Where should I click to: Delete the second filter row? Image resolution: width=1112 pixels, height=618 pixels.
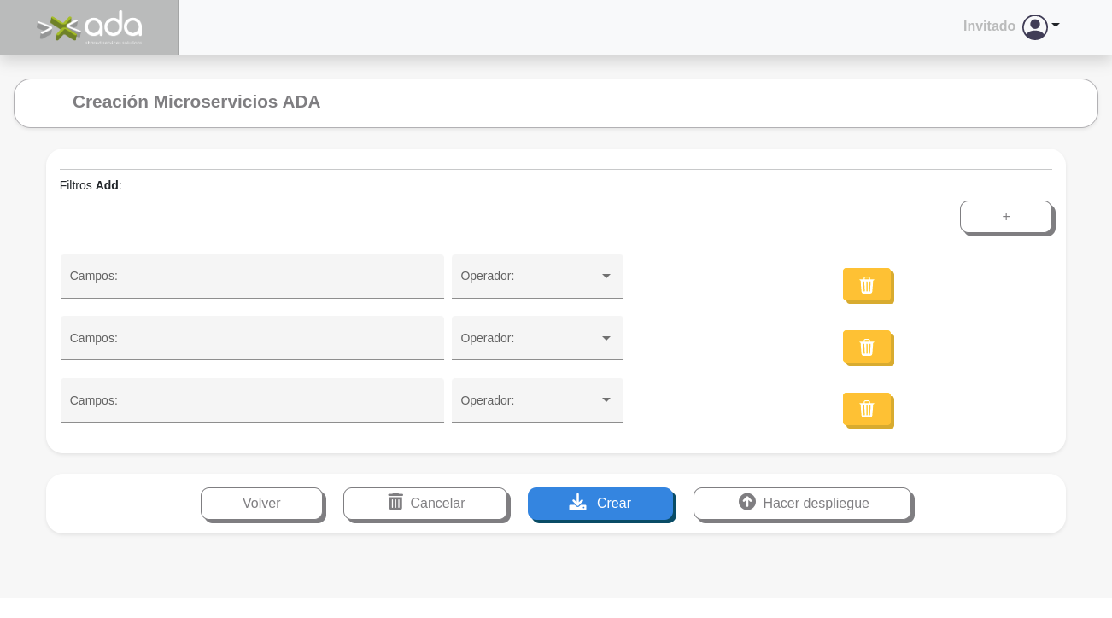pyautogui.click(x=867, y=347)
